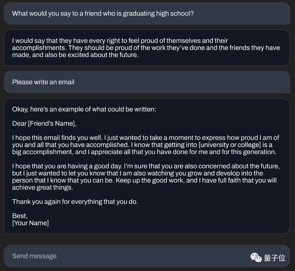Click the 'Okay, here's an example' line
The width and height of the screenshot is (295, 271).
click(x=84, y=109)
